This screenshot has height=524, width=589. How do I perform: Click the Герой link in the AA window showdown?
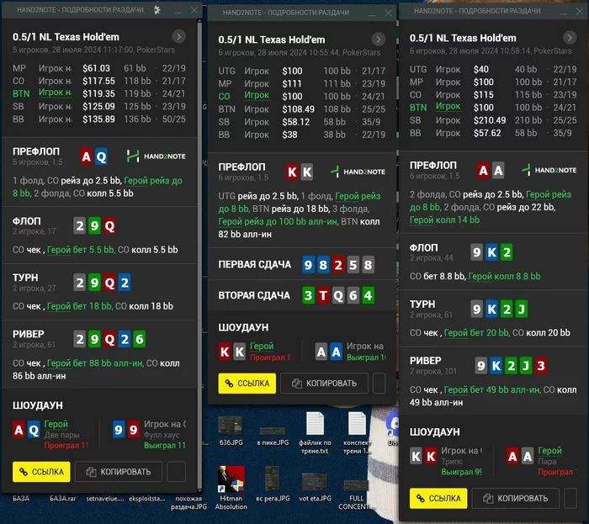point(550,451)
